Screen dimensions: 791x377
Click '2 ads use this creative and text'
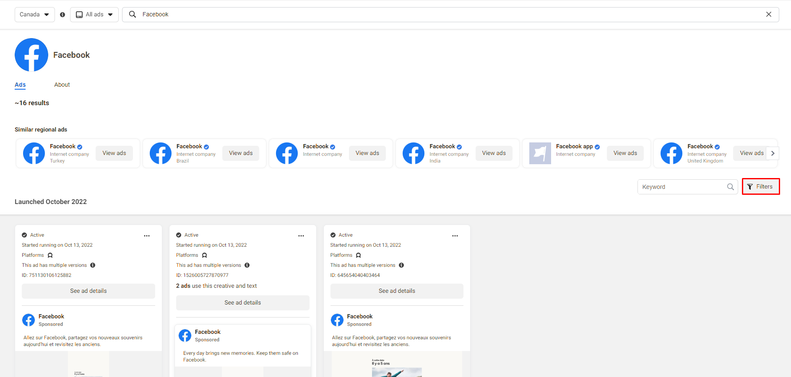(x=216, y=286)
